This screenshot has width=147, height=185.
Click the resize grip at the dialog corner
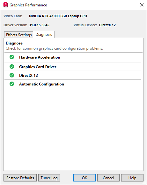click(145, 183)
